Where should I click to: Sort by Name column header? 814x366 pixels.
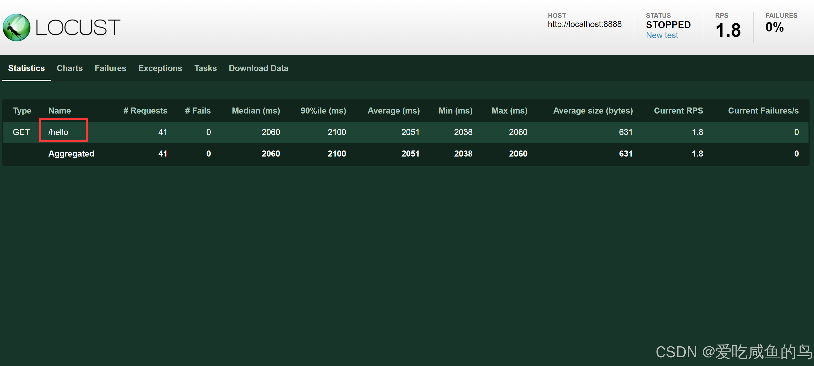click(x=59, y=111)
